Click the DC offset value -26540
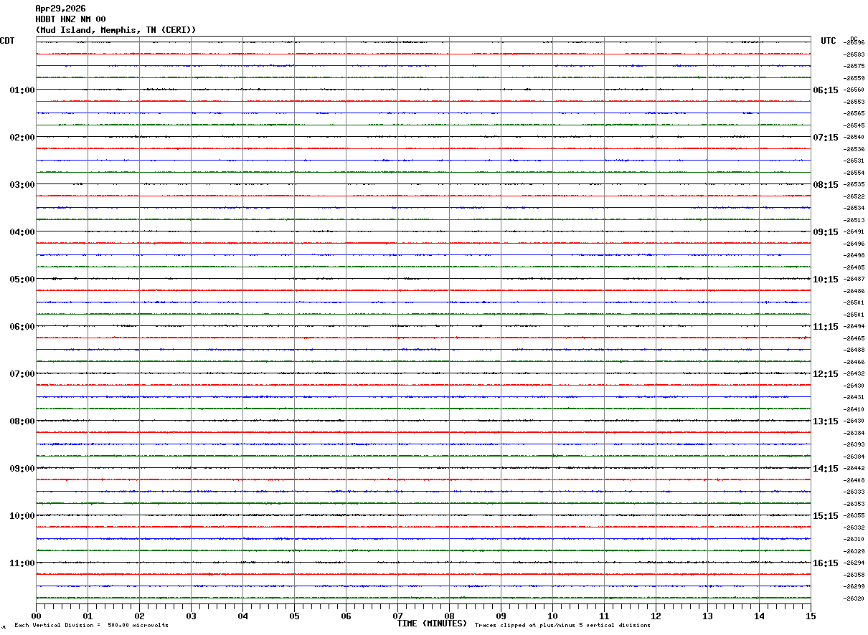Screen dimensions: 868x635 (x=854, y=137)
